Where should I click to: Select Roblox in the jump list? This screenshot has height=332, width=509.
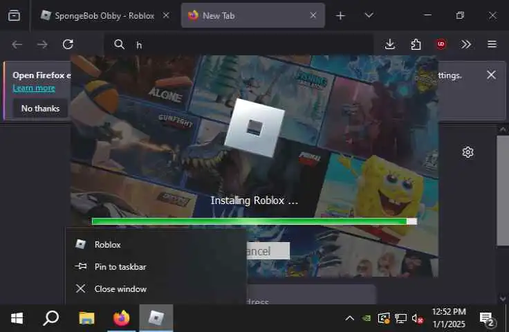[156, 244]
